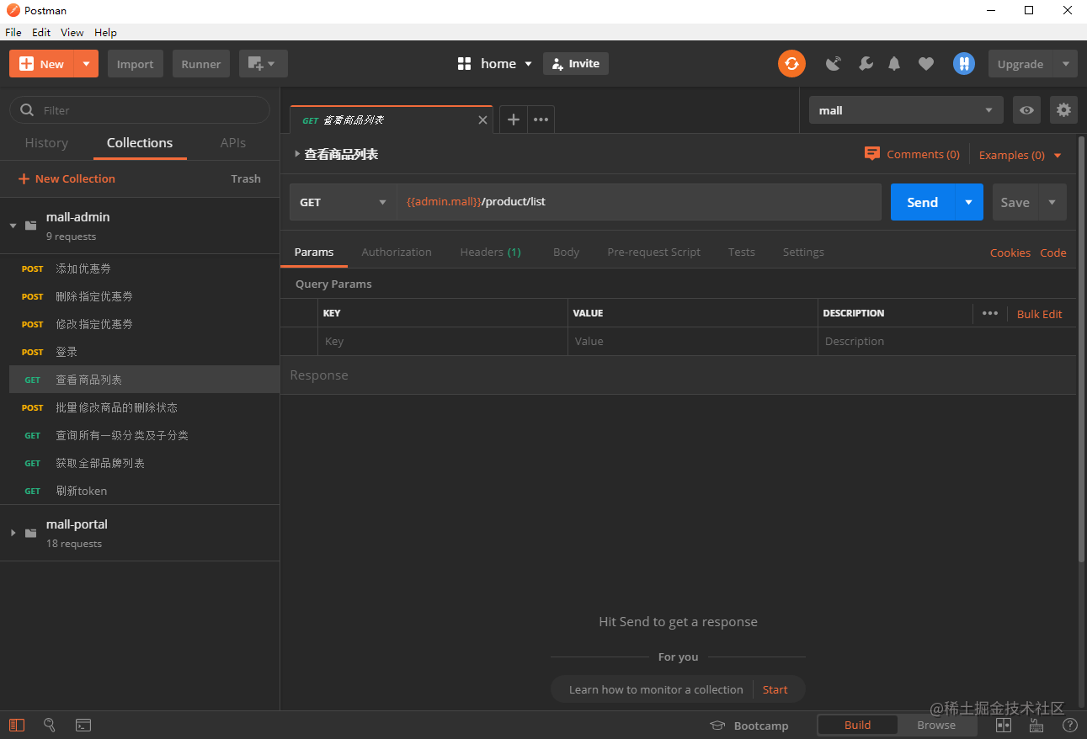Open tab options ellipsis menu

[541, 120]
